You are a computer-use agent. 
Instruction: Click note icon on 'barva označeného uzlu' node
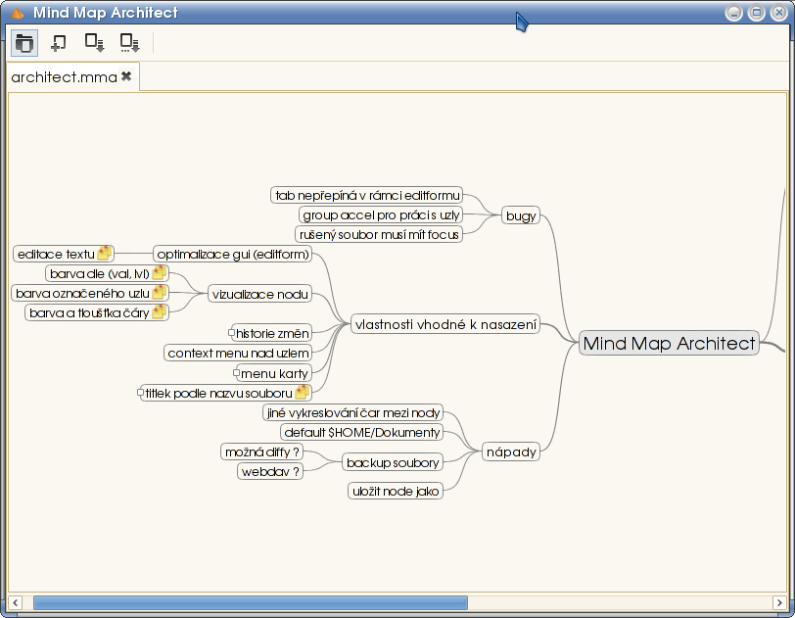pos(160,292)
